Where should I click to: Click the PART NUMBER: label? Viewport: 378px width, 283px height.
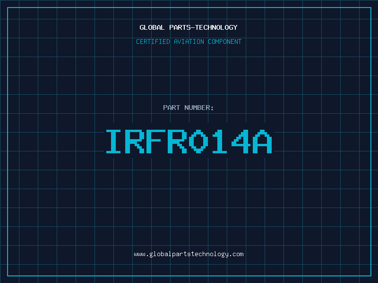coord(189,108)
